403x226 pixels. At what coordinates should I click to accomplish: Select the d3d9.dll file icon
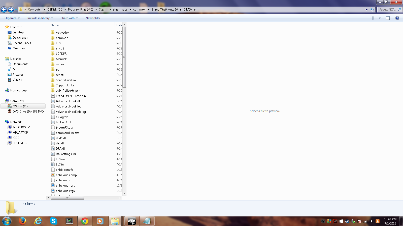(53, 138)
